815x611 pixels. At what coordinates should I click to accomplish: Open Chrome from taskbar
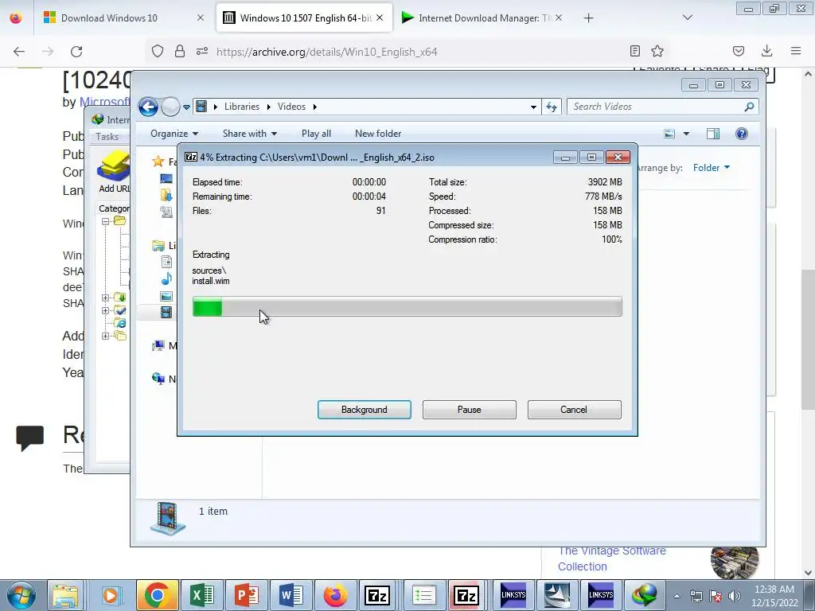[x=157, y=595]
